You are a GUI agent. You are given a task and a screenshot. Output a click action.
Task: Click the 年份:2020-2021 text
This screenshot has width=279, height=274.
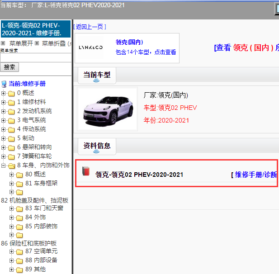coord(166,120)
